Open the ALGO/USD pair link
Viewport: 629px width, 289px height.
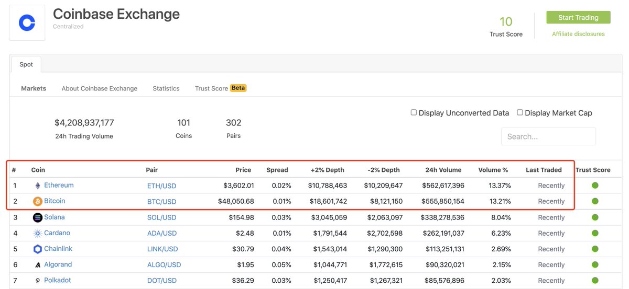pyautogui.click(x=164, y=265)
